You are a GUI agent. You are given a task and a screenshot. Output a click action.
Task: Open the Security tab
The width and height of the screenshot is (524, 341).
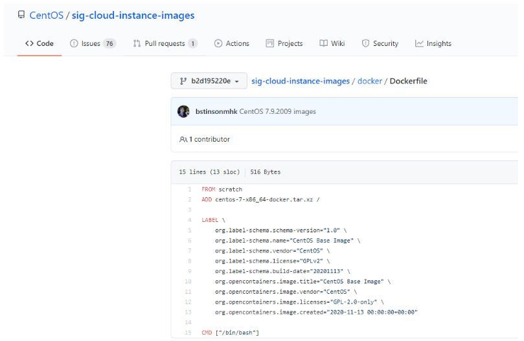pyautogui.click(x=380, y=43)
